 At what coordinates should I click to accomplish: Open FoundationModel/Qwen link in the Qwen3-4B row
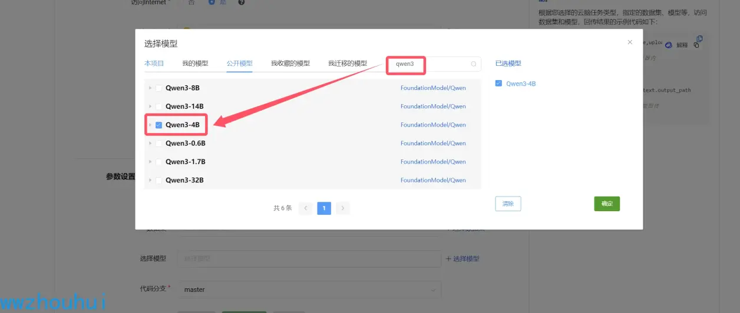433,125
